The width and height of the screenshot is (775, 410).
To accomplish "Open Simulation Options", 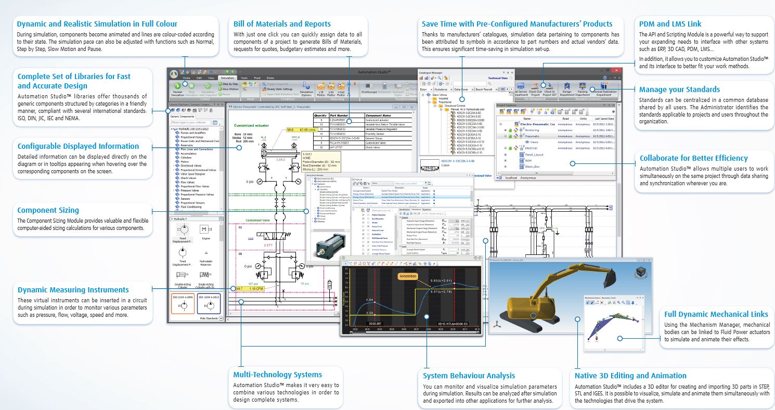I will (306, 88).
